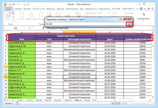This screenshot has width=158, height=108.
Task: Switch to Normal view in status bar
Action: click(113, 103)
